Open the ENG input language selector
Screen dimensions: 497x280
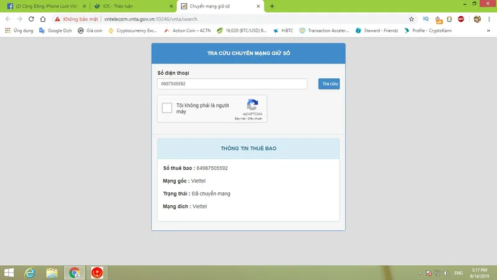[459, 273]
